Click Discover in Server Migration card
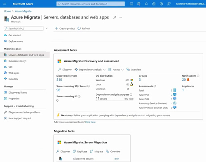This screenshot has height=162, width=206. click(x=63, y=151)
